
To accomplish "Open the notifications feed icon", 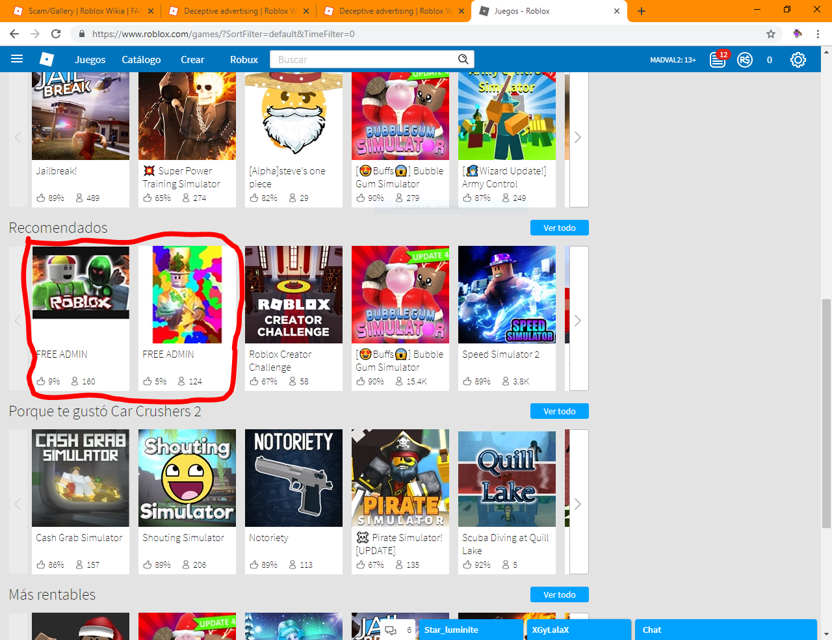I will [x=718, y=60].
